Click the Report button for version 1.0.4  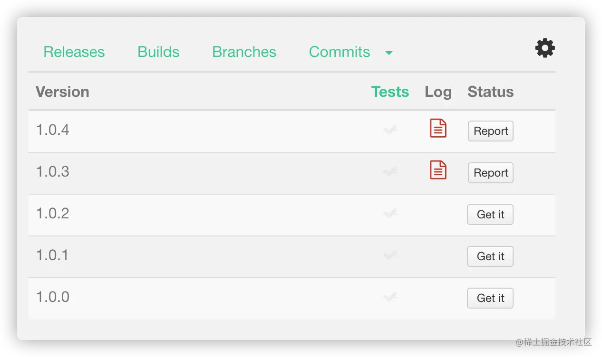pos(491,131)
